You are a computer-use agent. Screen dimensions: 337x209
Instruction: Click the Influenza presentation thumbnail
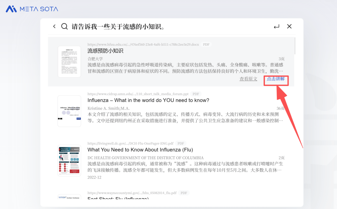click(69, 111)
